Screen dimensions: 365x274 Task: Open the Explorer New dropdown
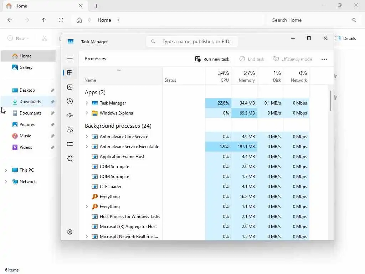[19, 38]
